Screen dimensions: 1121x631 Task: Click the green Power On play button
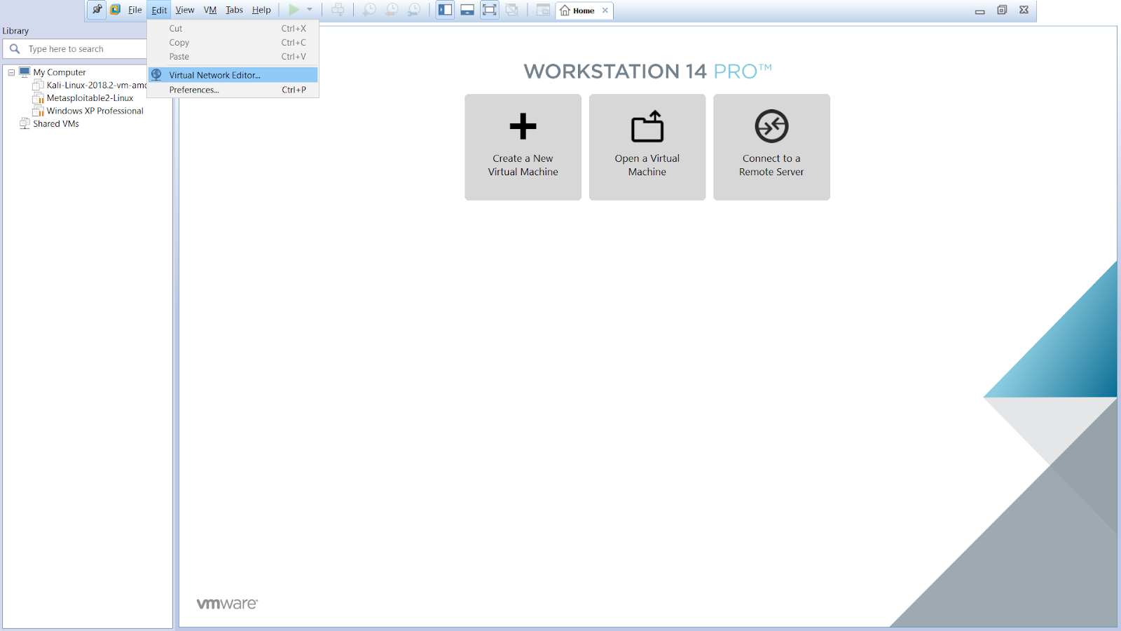click(294, 10)
